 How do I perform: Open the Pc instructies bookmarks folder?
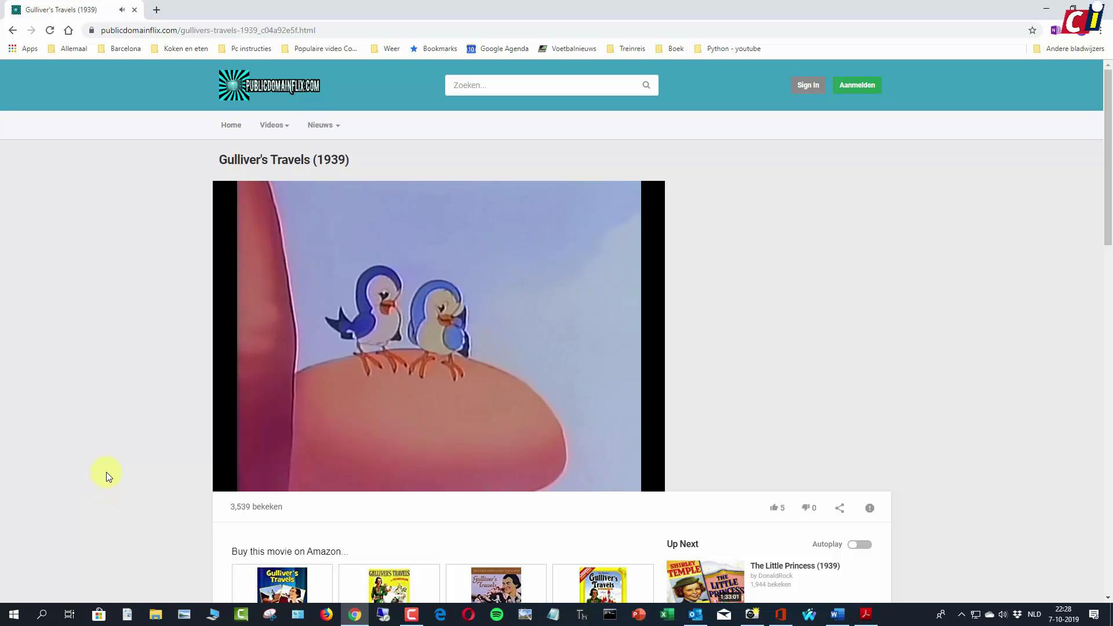[x=245, y=49]
